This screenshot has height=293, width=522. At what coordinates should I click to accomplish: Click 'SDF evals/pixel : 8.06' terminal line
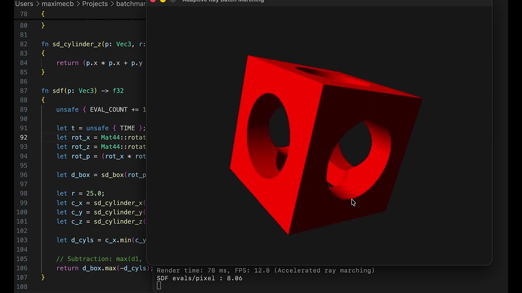pyautogui.click(x=199, y=278)
